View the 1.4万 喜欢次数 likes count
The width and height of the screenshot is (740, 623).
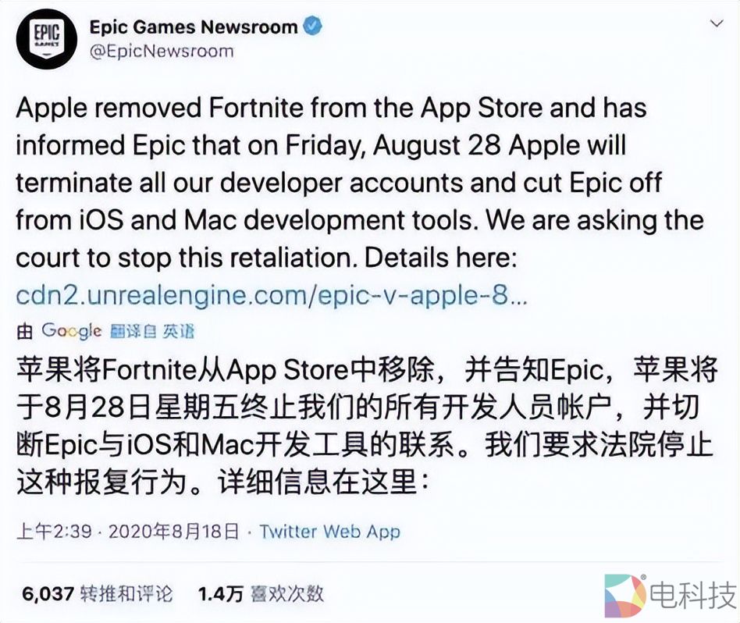(x=261, y=594)
